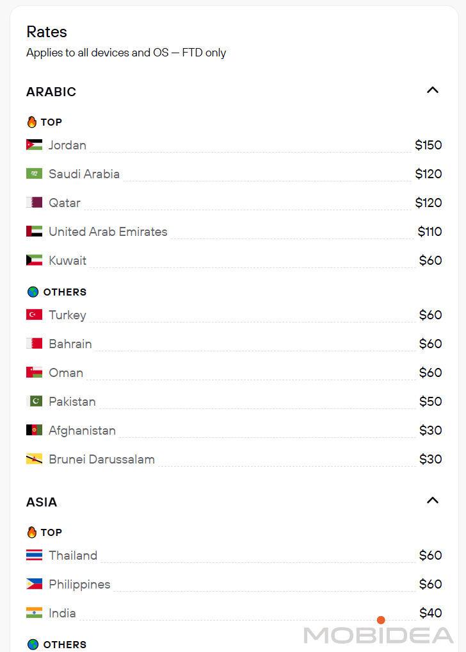Click the United Arab Emirates flag

point(34,231)
